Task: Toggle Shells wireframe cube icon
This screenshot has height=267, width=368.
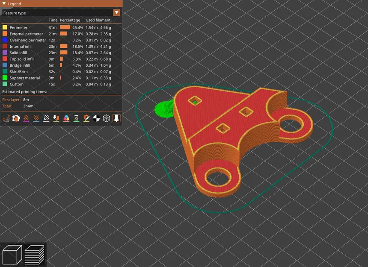Action: coord(107,118)
